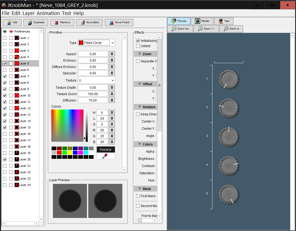Disable the Antialiasing checkbox
This screenshot has width=296, height=231.
[x=138, y=41]
